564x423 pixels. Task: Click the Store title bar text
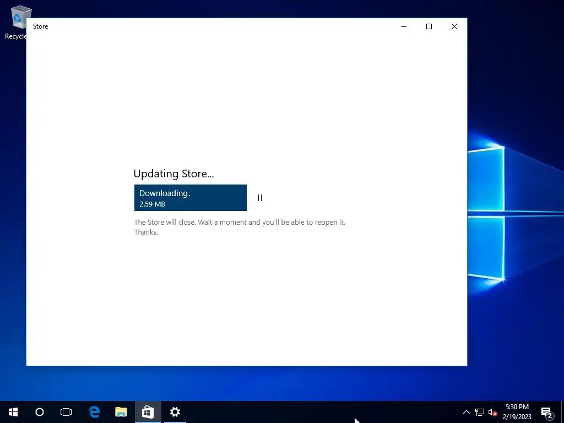click(x=40, y=26)
